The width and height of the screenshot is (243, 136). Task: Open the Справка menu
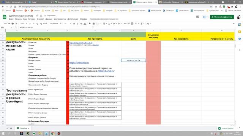tap(84, 19)
